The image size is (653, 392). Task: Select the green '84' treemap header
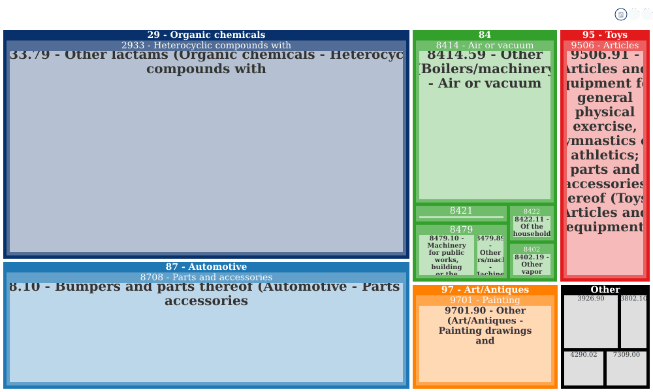(x=485, y=35)
